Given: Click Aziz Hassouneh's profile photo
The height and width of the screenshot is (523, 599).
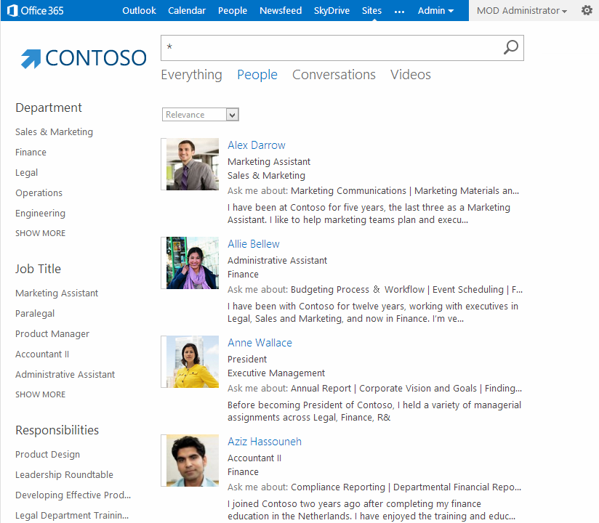Looking at the screenshot, I should click(x=193, y=461).
